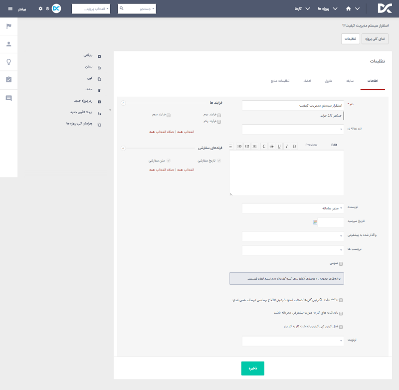
Task: Expand the پروژه ها menu in the header
Action: pyautogui.click(x=327, y=8)
